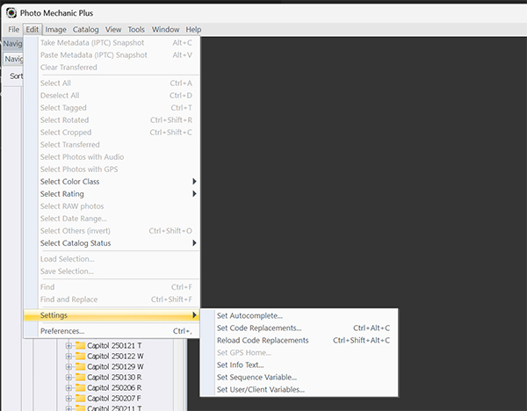Screen dimensions: 527x411
Task: Expand the Capitol 250121 T folder
Action: (69, 345)
